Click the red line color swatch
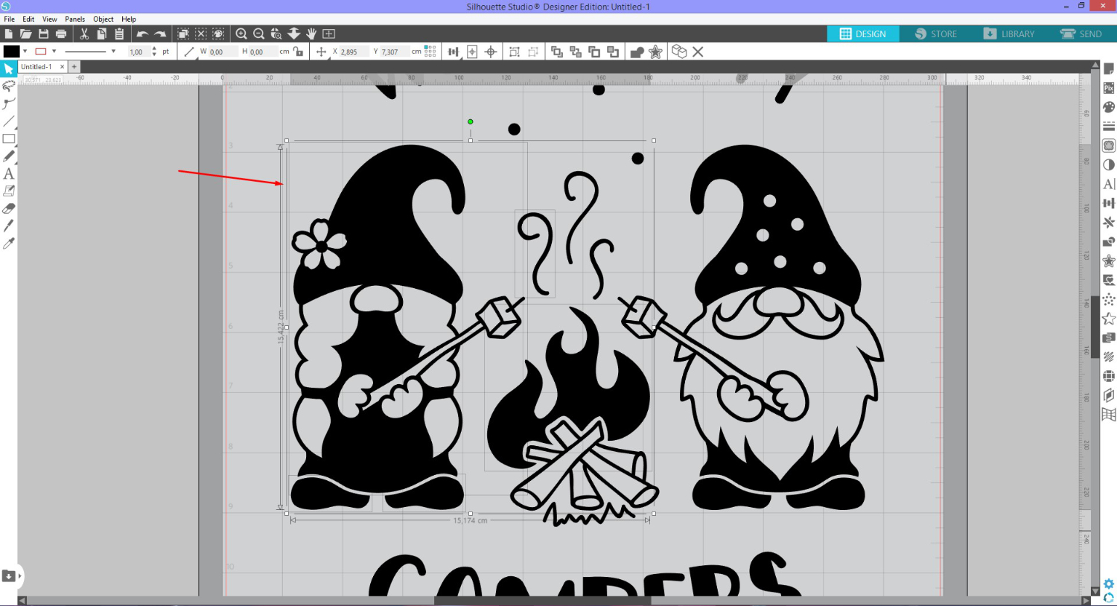The height and width of the screenshot is (606, 1117). pos(41,51)
